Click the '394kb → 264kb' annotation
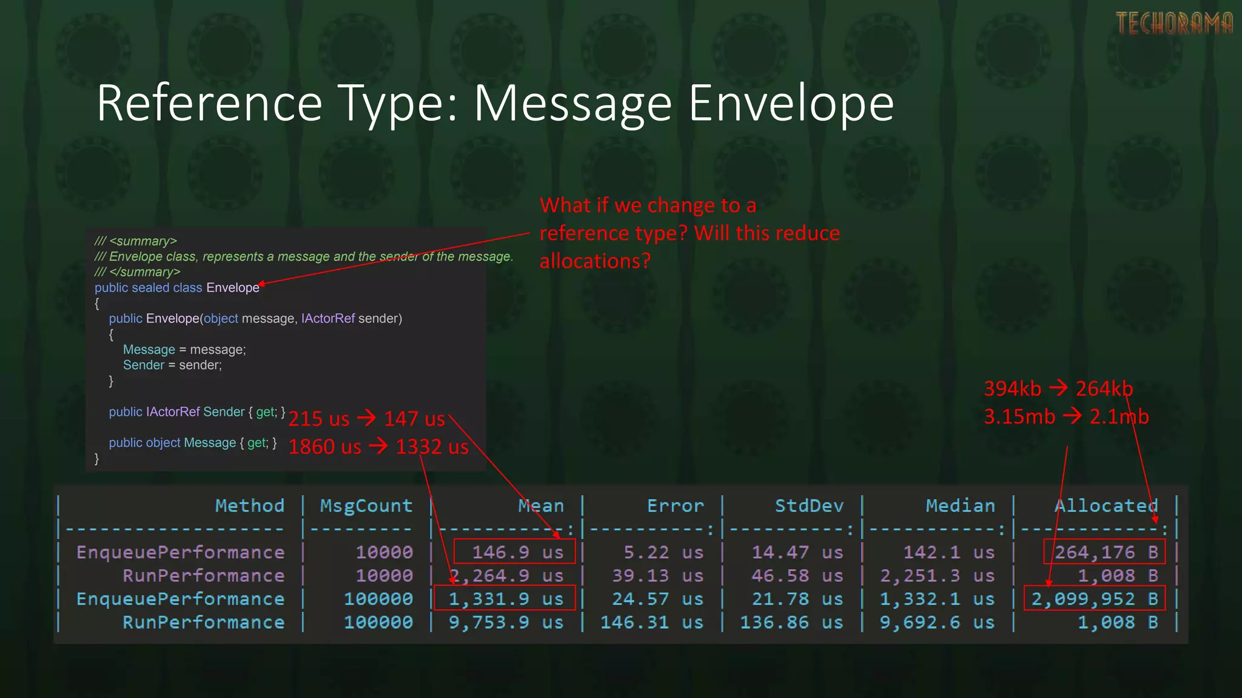Image resolution: width=1242 pixels, height=698 pixels. coord(1058,388)
